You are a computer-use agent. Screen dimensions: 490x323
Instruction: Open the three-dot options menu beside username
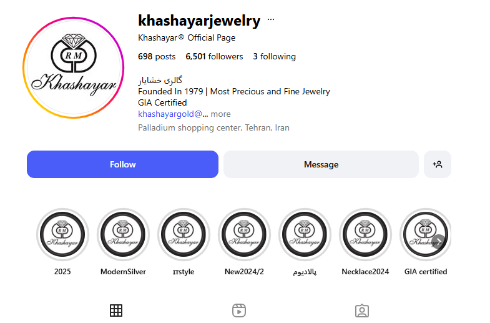coord(271,20)
